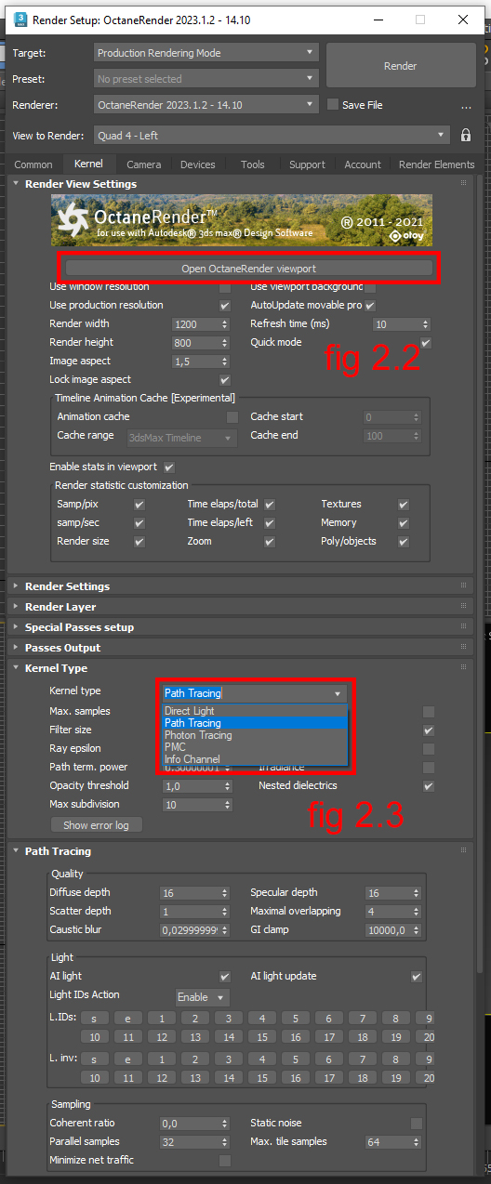
Task: Open the View to Render dropdown
Action: point(273,135)
